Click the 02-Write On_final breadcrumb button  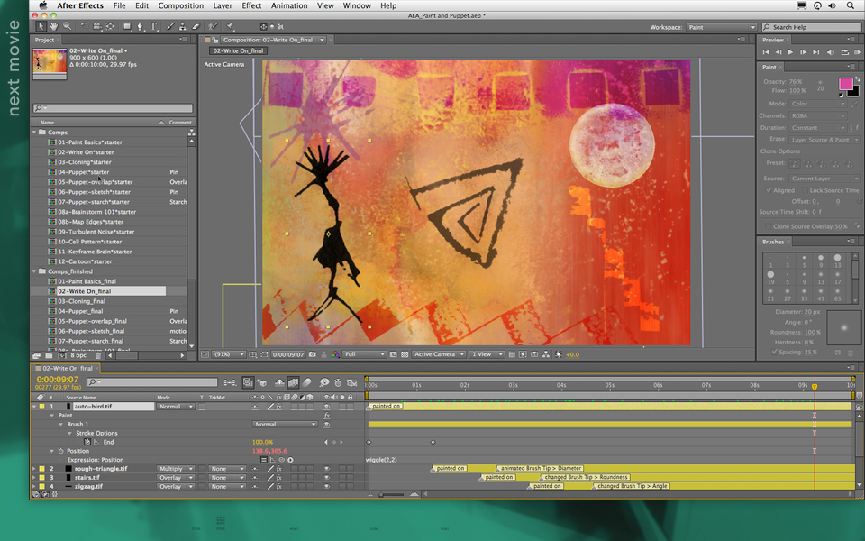tap(238, 50)
